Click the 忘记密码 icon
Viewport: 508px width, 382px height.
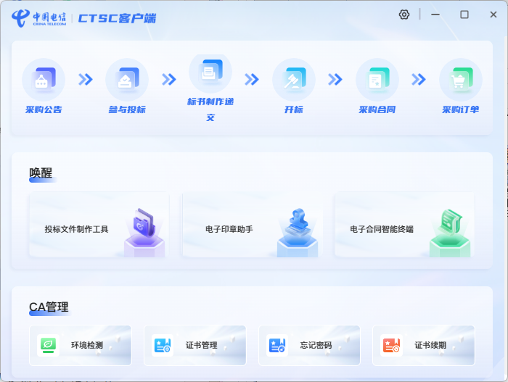coord(277,345)
